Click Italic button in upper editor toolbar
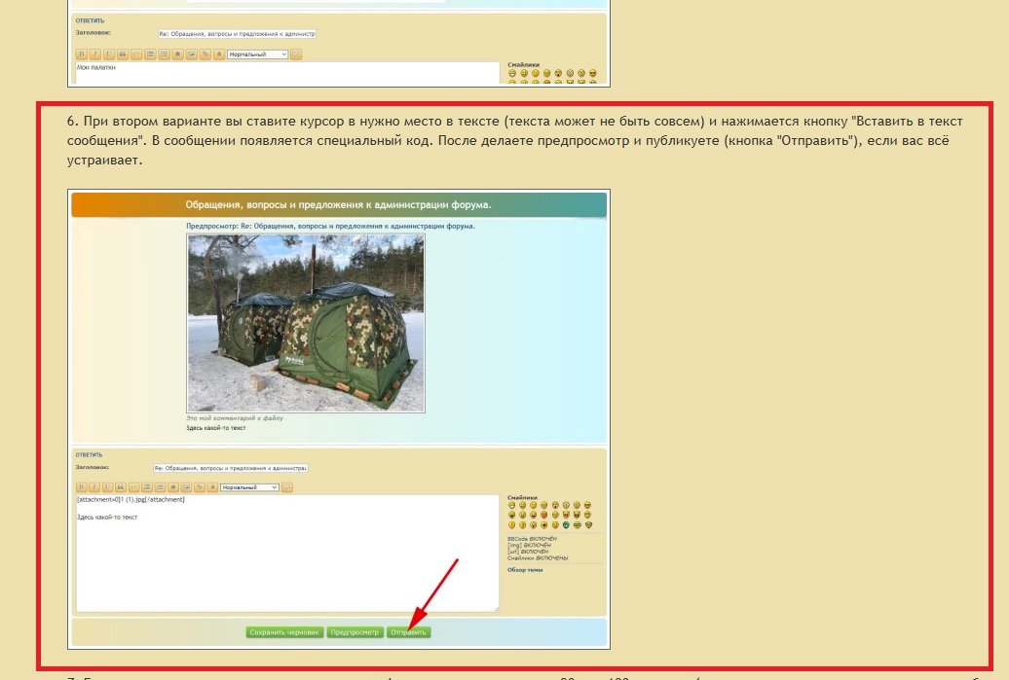 [x=95, y=54]
